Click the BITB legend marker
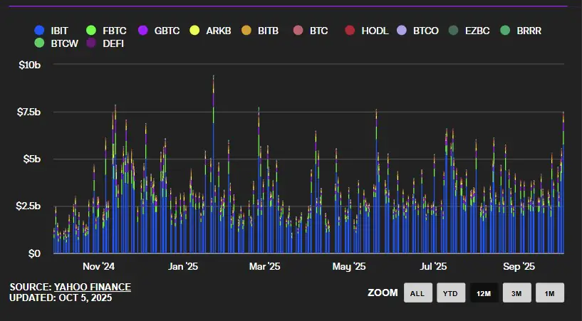This screenshot has width=582, height=321. (x=246, y=31)
